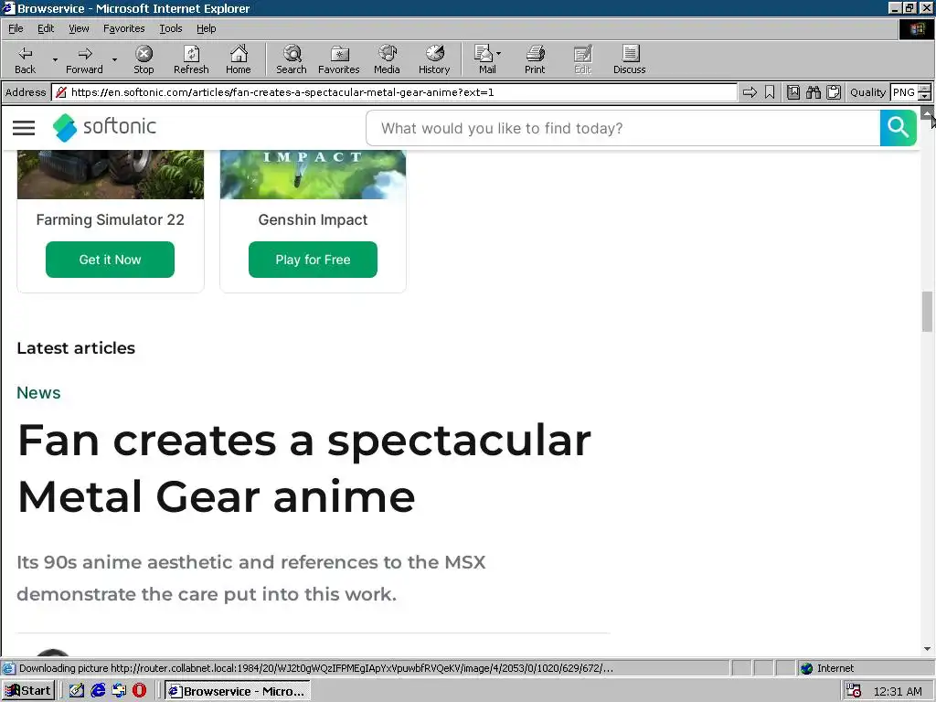Image resolution: width=936 pixels, height=702 pixels.
Task: Increase Quality with the up stepper
Action: pos(925,89)
